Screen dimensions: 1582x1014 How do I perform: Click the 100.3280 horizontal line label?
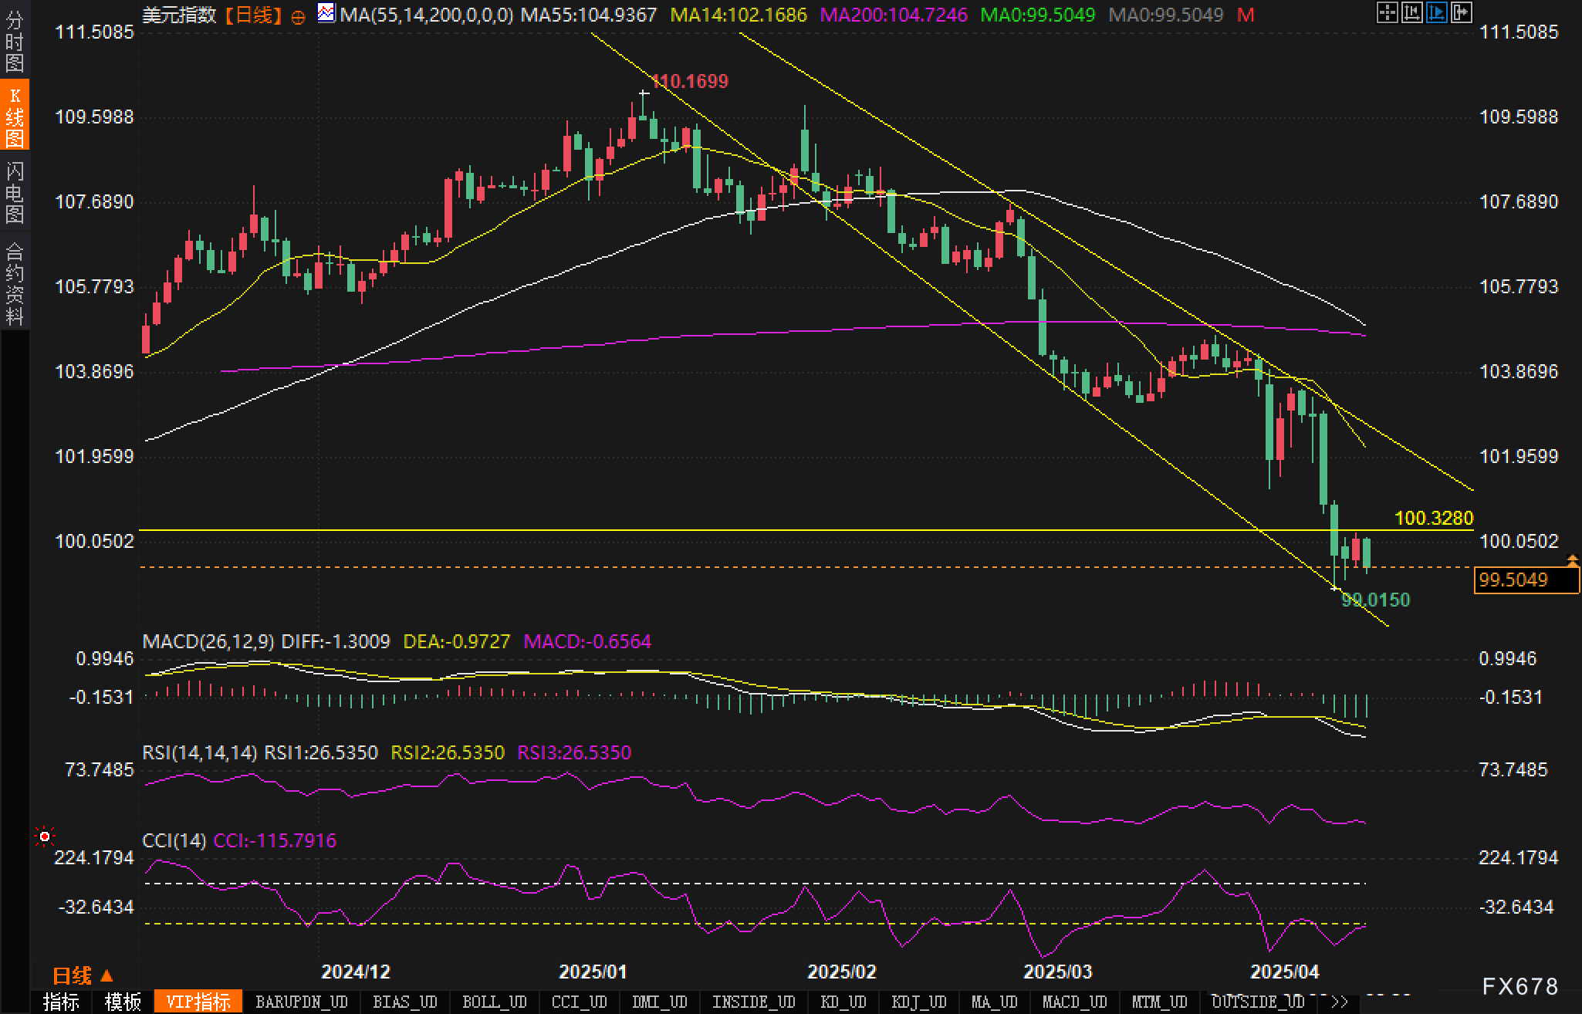click(x=1434, y=518)
